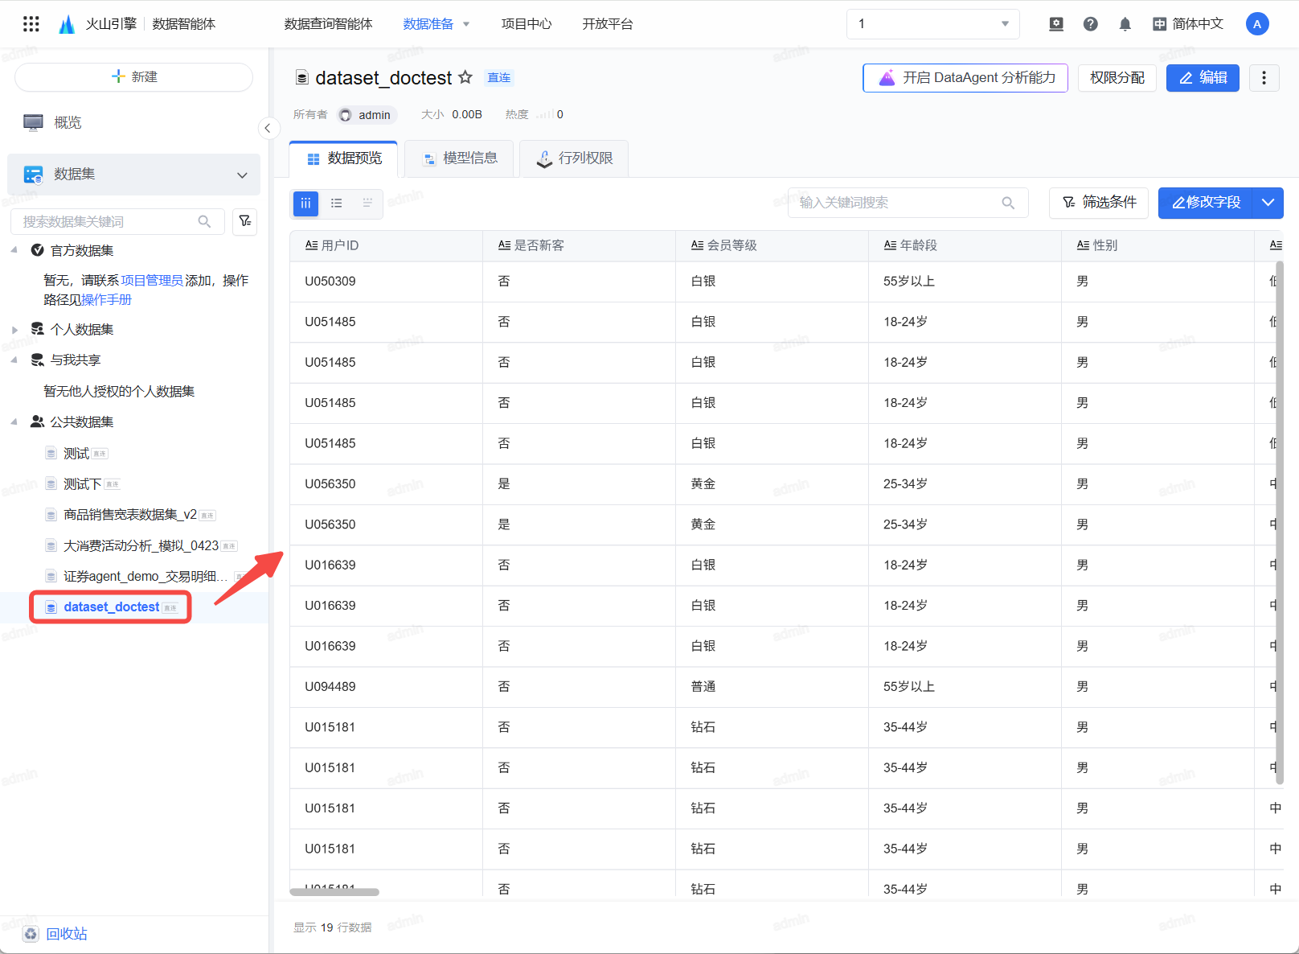Screen dimensions: 1299x954
Task: Click the 开启 DataAgent 分析能力 button
Action: point(965,78)
